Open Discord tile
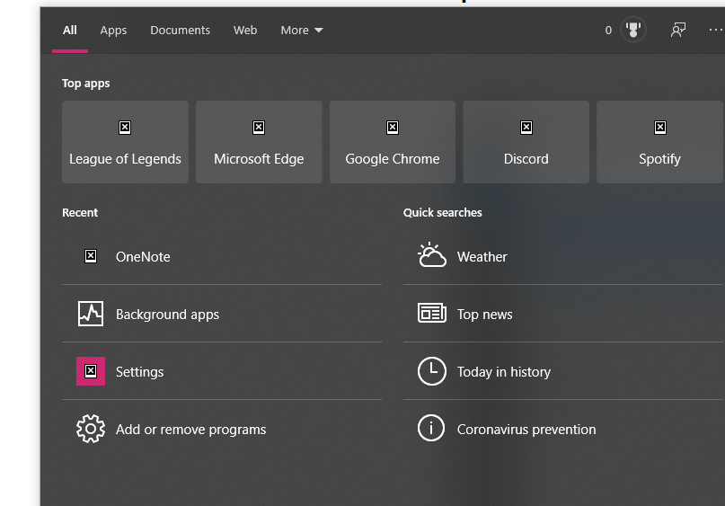 [526, 142]
